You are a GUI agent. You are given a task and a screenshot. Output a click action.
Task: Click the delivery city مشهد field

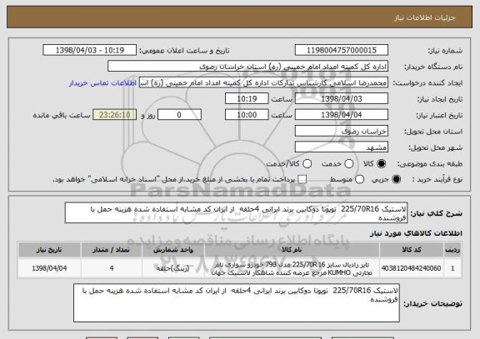tap(342, 147)
